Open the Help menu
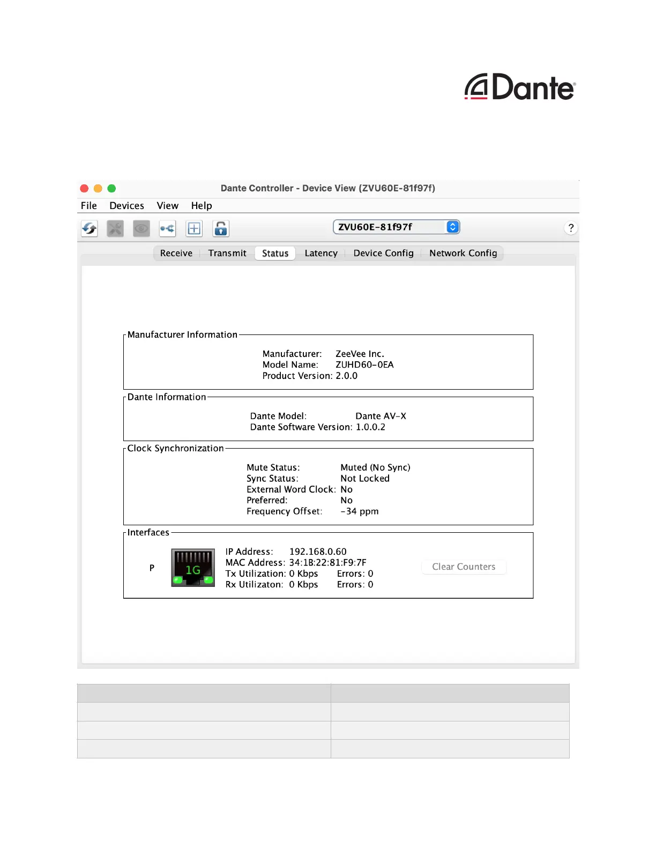Viewport: 656px width, 849px height. pyautogui.click(x=202, y=206)
